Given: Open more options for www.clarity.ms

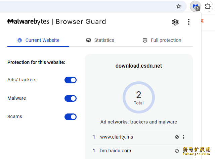Looking at the screenshot, I should [x=183, y=137].
